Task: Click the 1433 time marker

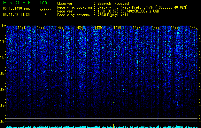Action: pos(60,28)
